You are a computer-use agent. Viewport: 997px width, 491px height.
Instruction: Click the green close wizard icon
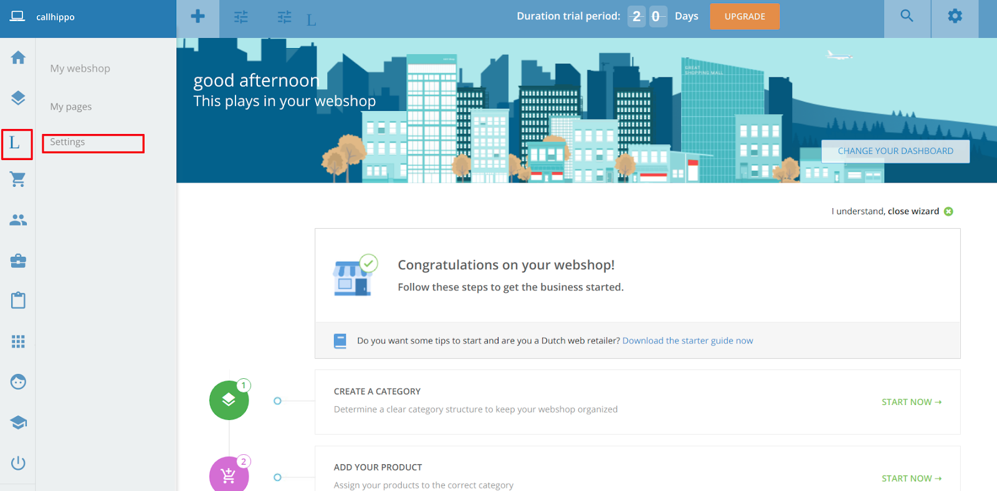tap(948, 211)
